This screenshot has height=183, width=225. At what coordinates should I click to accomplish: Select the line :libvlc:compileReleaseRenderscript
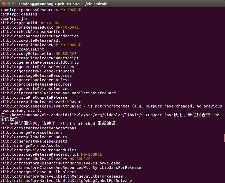(40, 58)
